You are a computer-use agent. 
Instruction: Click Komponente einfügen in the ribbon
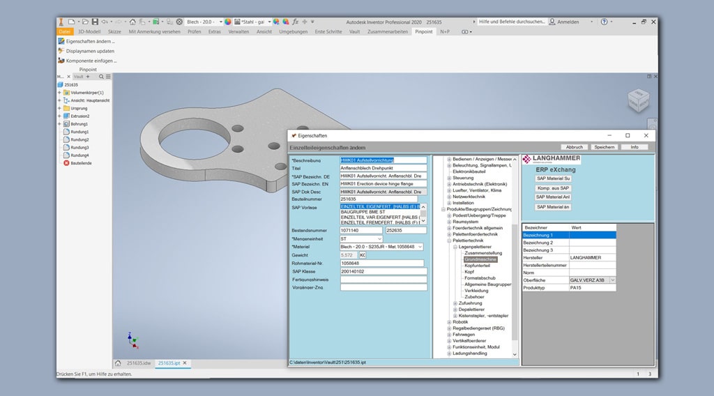point(91,61)
